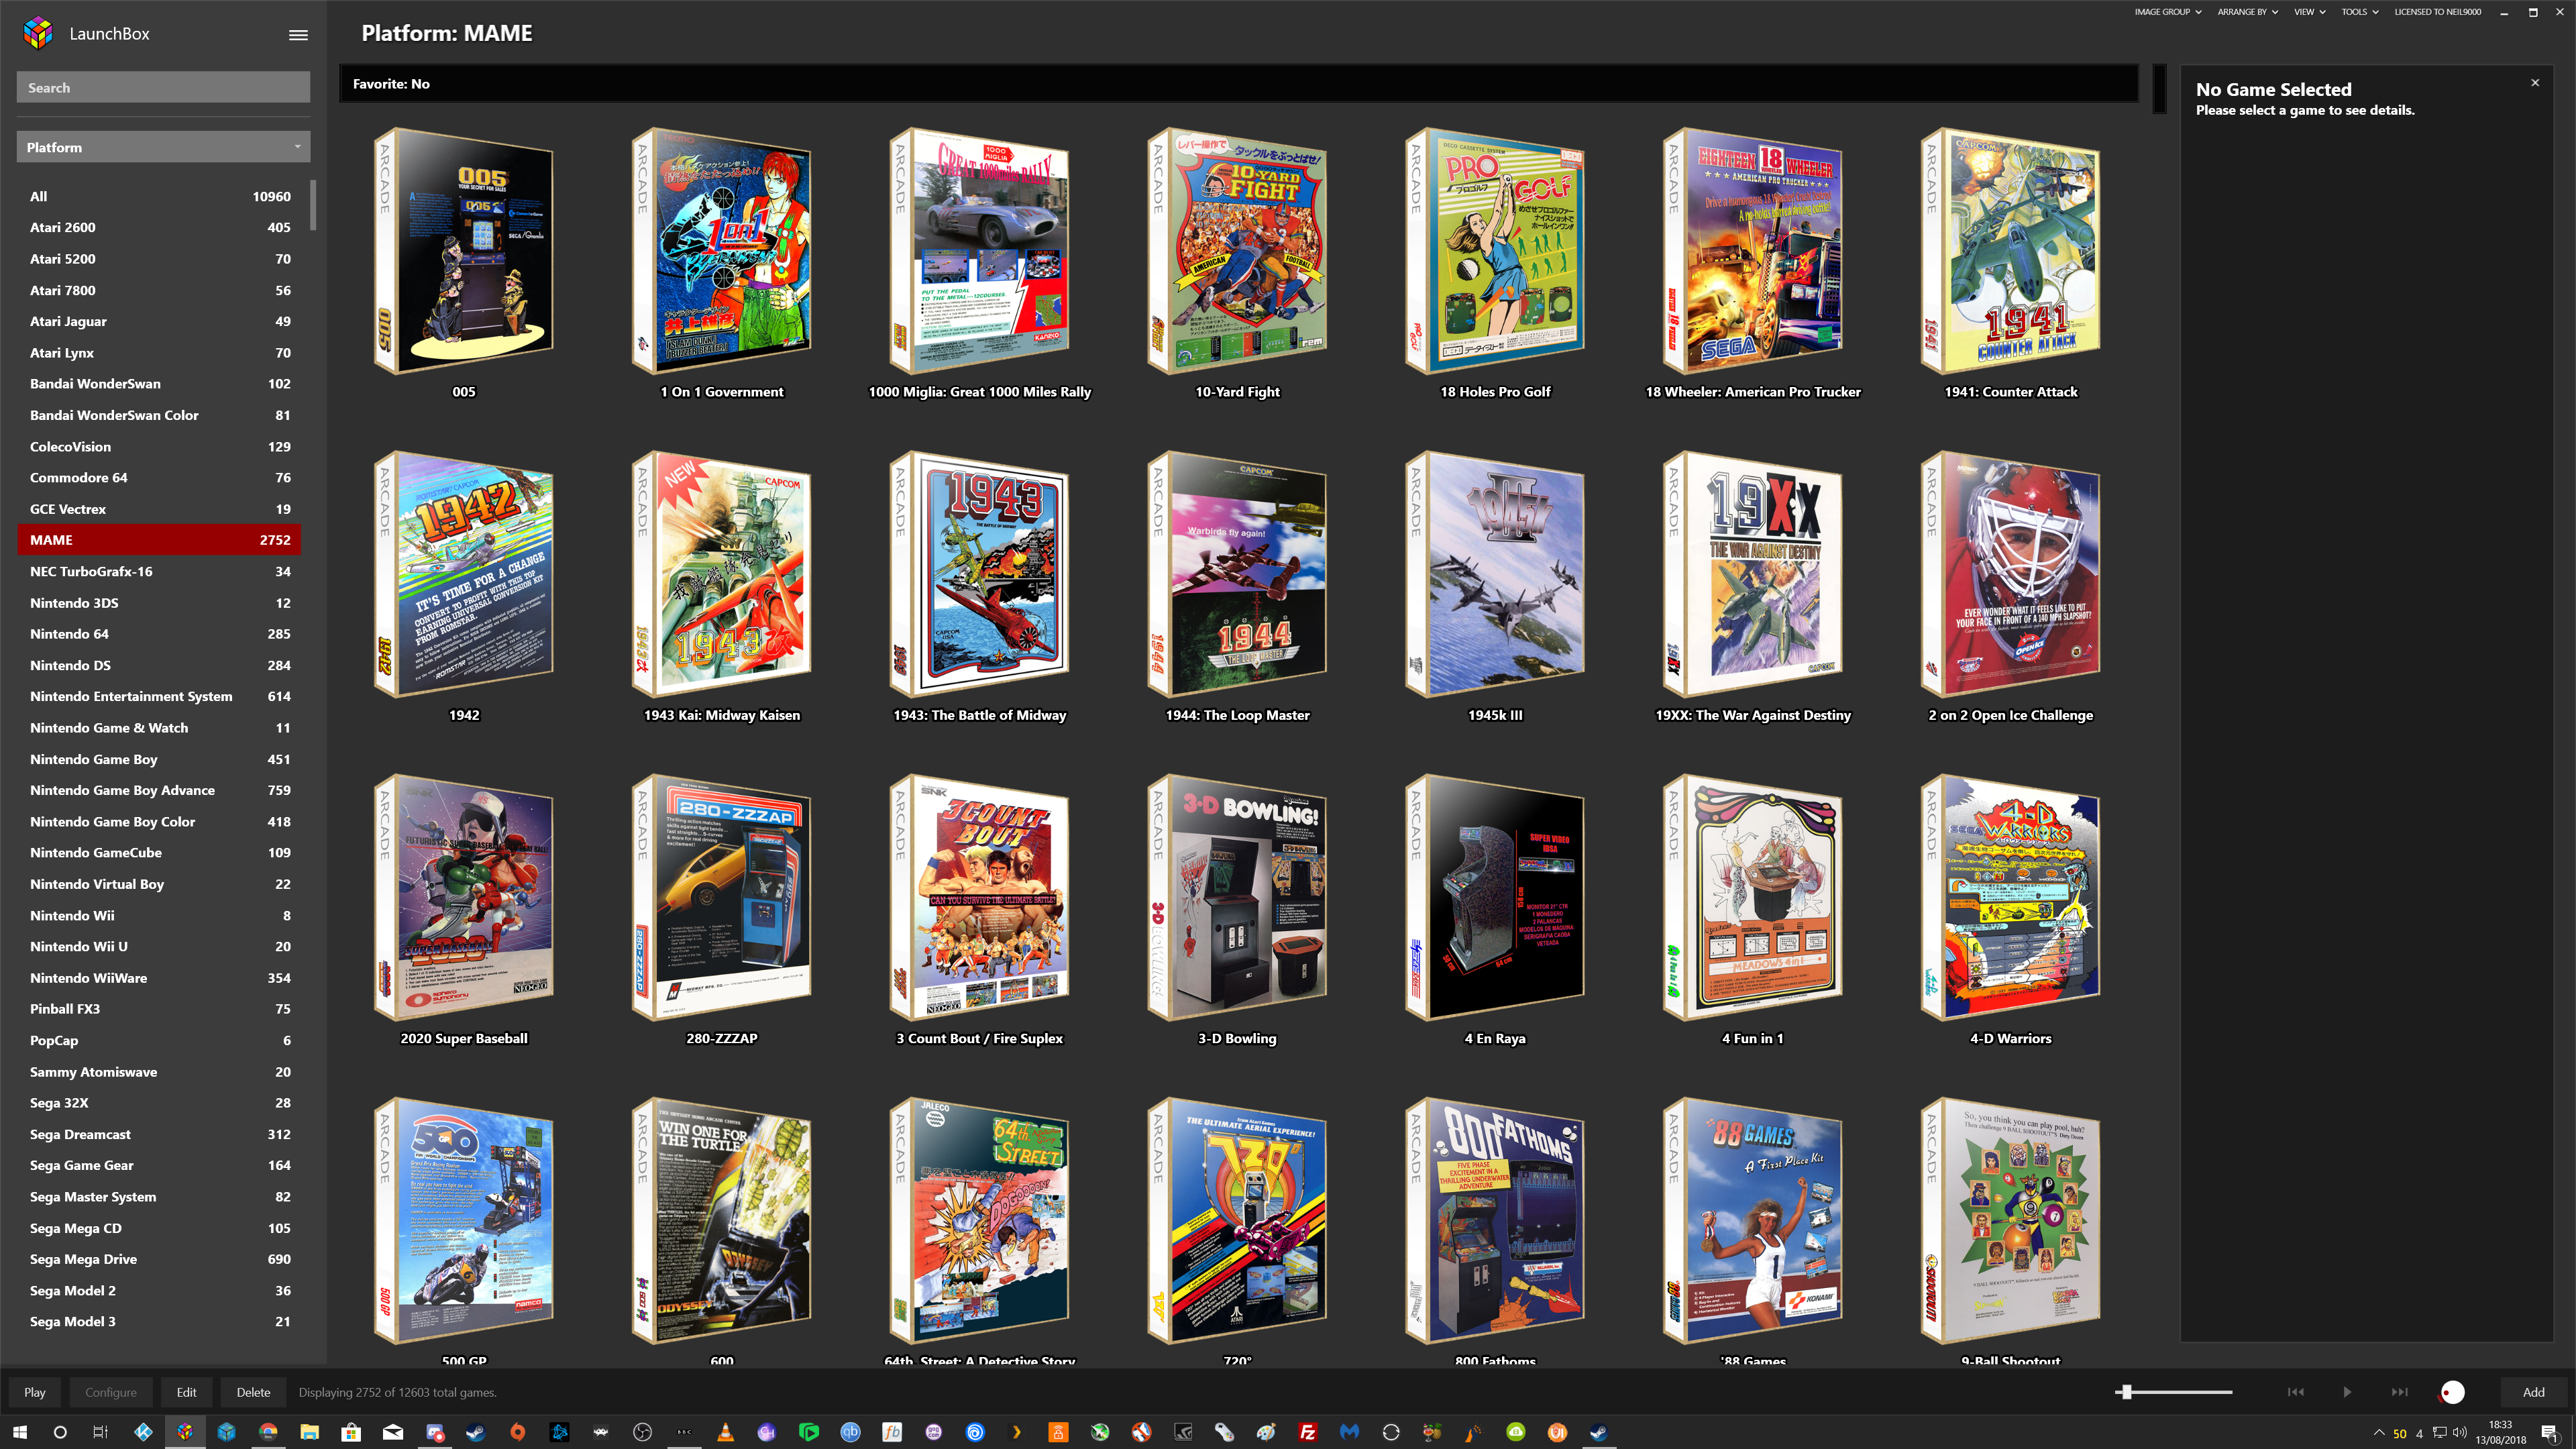The image size is (2576, 1449).
Task: Open the sidebar hamburger menu
Action: pos(298,34)
